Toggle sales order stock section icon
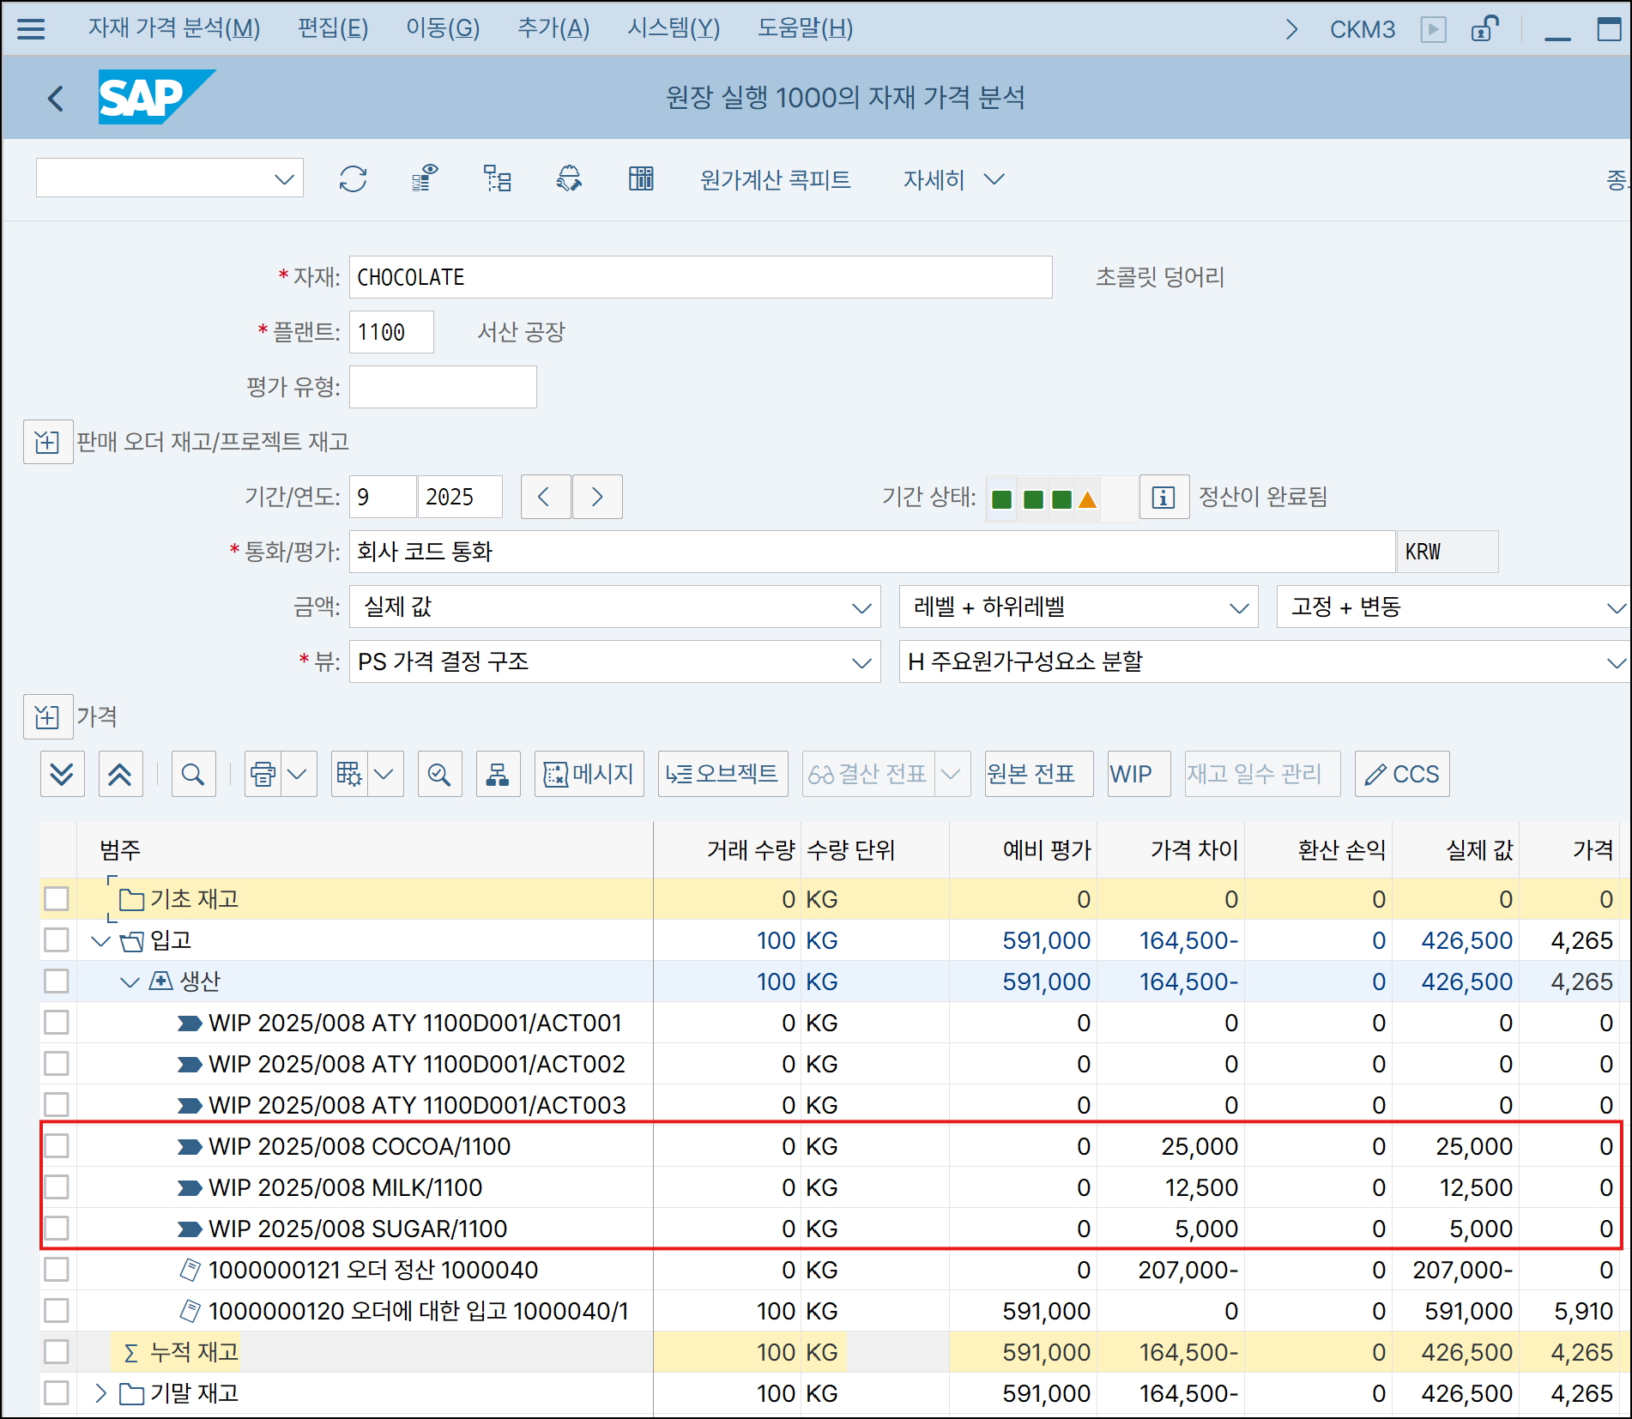 tap(47, 442)
